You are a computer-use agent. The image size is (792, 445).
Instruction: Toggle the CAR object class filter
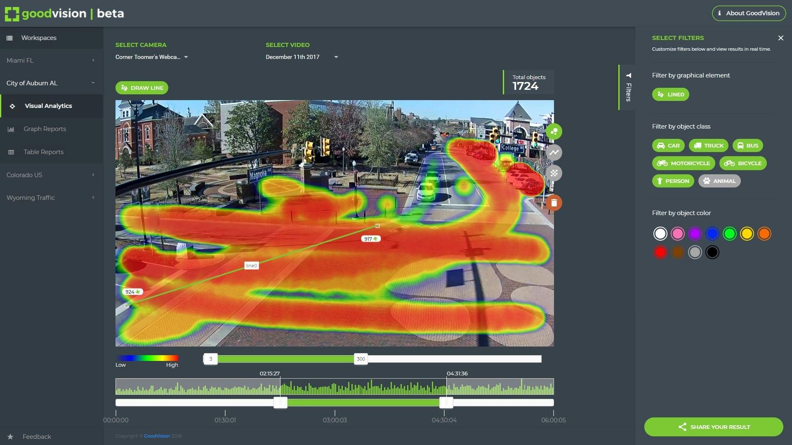pos(668,145)
